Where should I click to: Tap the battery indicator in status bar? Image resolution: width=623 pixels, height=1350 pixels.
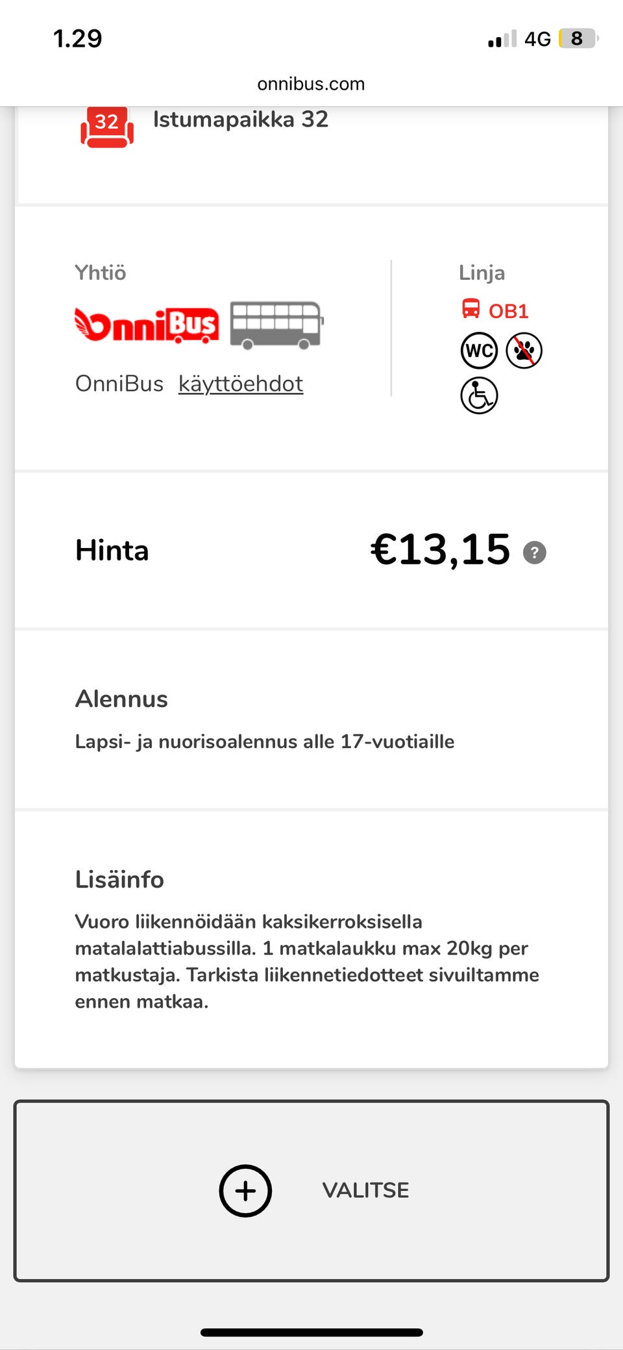pyautogui.click(x=577, y=38)
